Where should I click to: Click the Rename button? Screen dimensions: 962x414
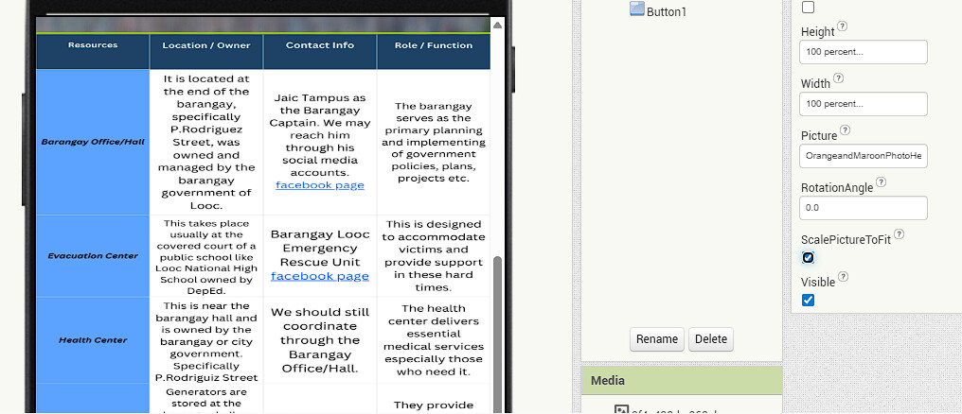point(656,339)
